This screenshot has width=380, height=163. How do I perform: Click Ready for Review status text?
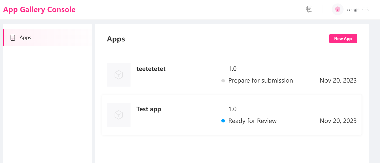coord(252,121)
